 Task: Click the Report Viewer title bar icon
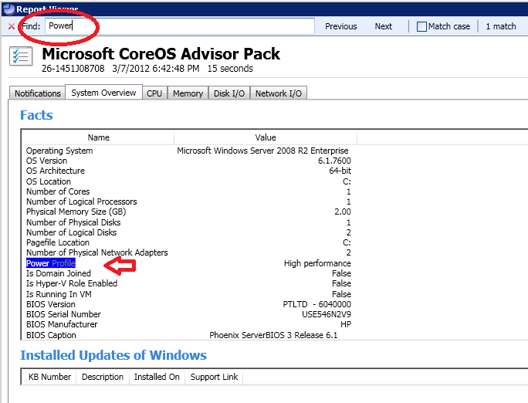(x=8, y=8)
